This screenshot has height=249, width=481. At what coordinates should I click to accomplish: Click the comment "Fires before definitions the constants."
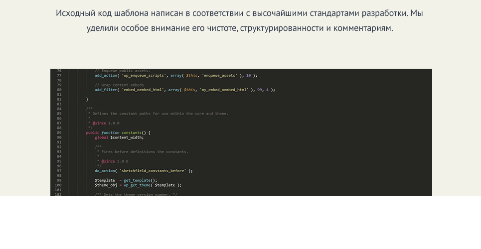[x=145, y=152]
